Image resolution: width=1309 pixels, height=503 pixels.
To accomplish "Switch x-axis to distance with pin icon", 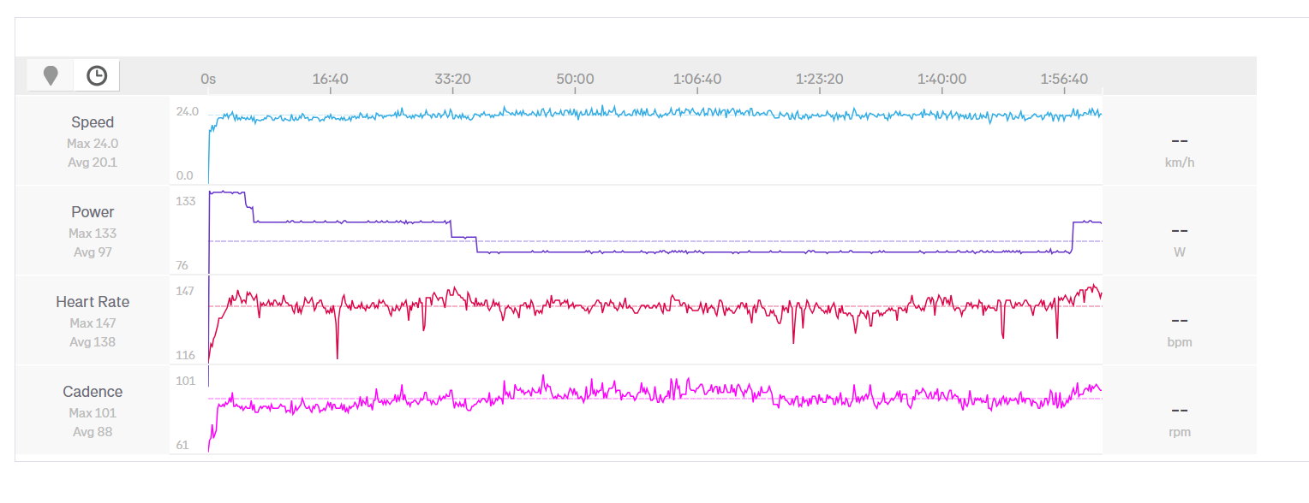I will pyautogui.click(x=51, y=75).
